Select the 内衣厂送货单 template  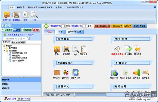(x=18, y=60)
